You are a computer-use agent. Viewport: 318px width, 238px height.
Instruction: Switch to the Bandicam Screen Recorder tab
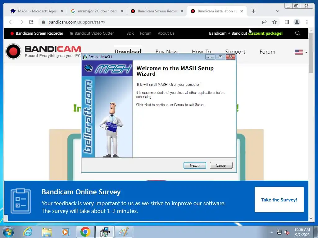pos(157,11)
